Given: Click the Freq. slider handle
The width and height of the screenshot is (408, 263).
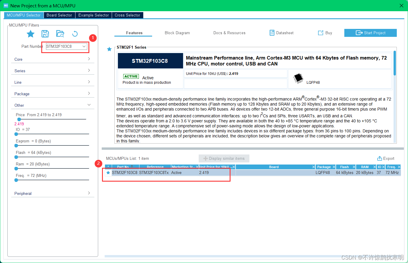Looking at the screenshot, I should pos(16,180).
